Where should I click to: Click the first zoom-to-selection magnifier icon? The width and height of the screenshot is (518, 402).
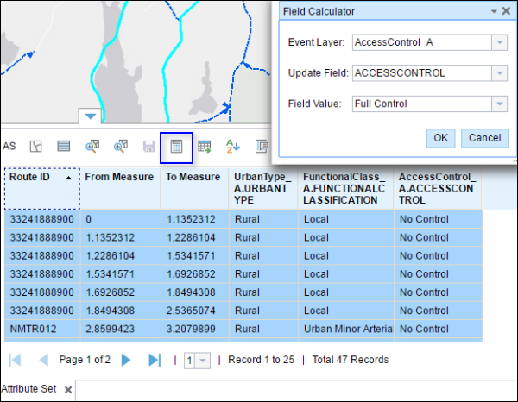[x=92, y=147]
